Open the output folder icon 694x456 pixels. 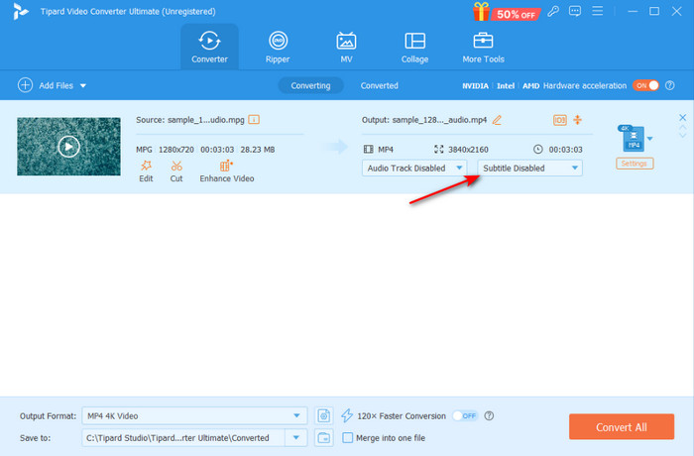click(324, 438)
